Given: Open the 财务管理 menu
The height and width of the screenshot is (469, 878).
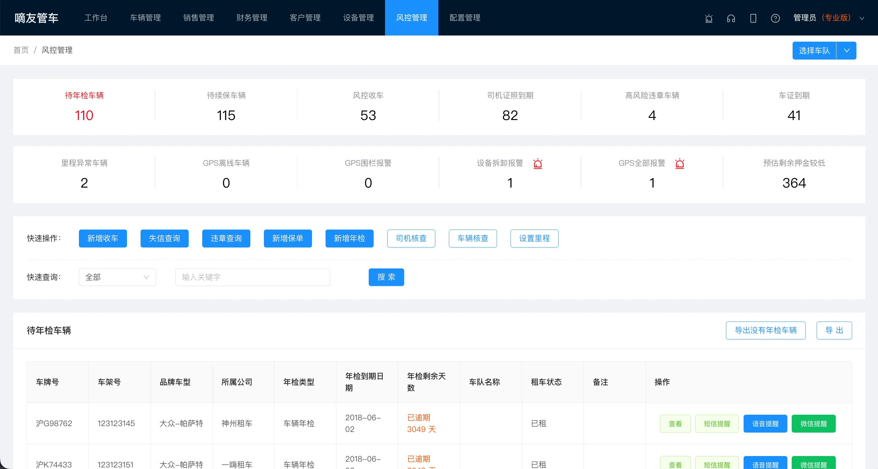Looking at the screenshot, I should (252, 18).
